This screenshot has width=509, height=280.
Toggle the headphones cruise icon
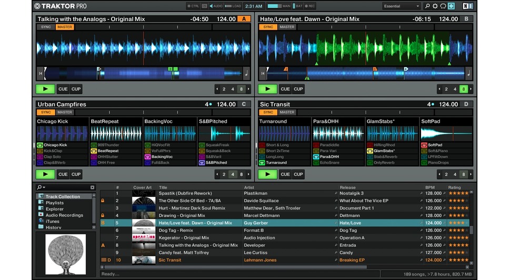coord(443,6)
